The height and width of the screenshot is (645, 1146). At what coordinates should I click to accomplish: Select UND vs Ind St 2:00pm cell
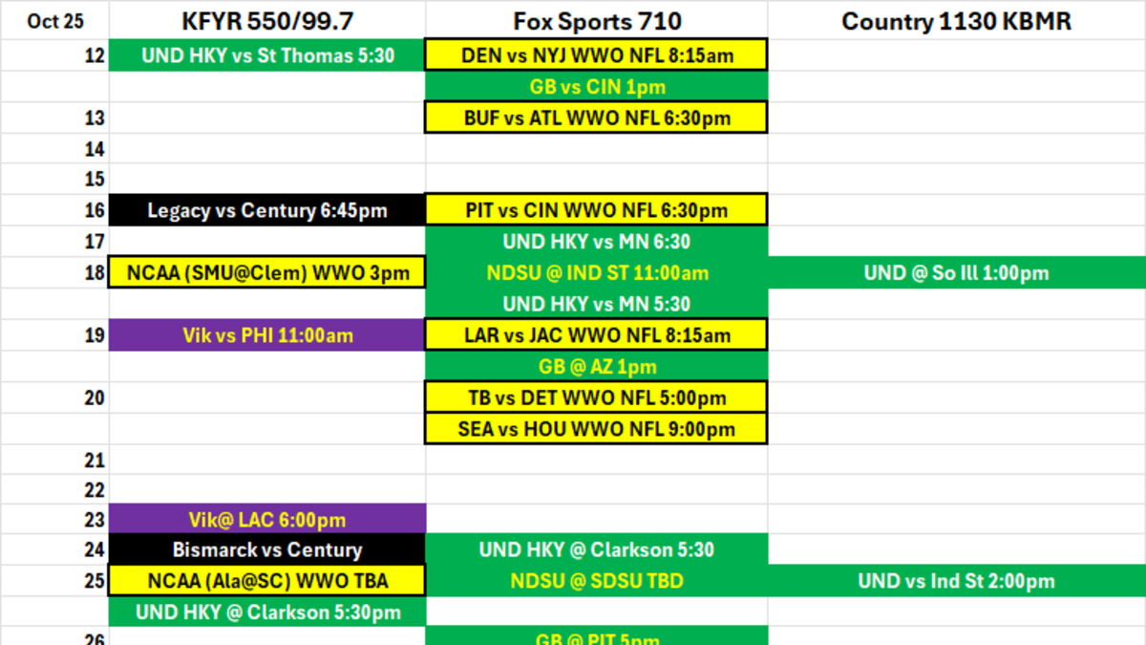(956, 581)
